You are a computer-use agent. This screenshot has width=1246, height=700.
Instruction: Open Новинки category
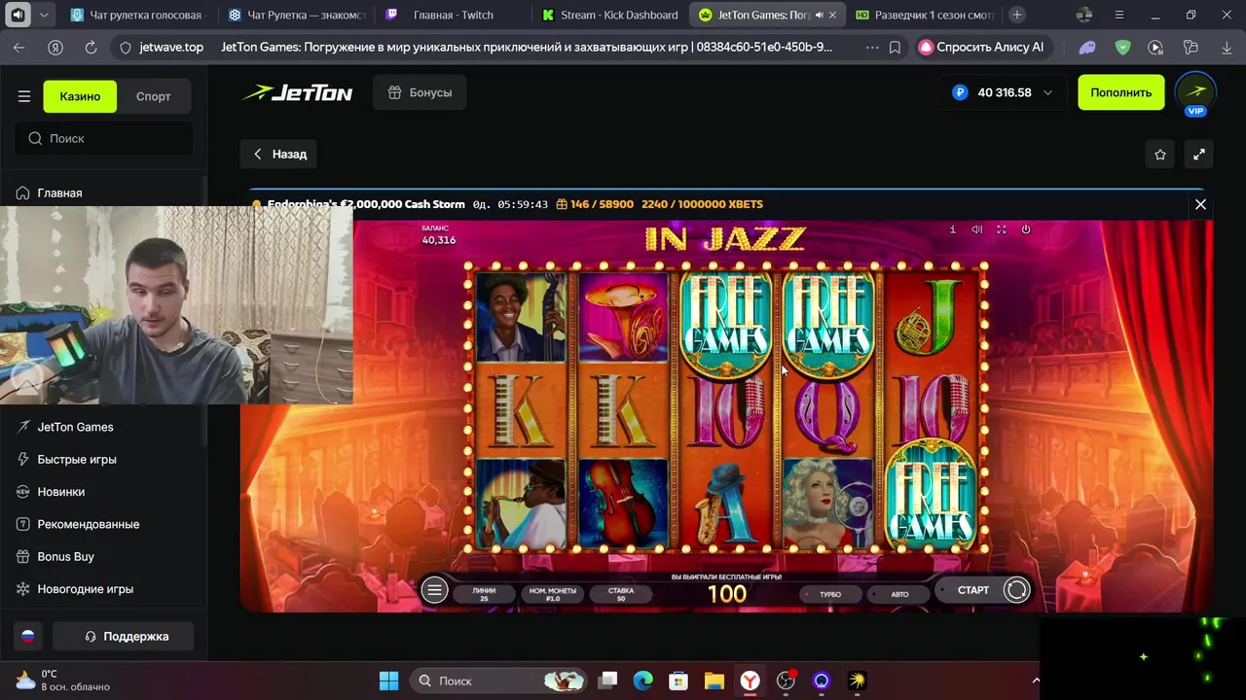point(60,492)
